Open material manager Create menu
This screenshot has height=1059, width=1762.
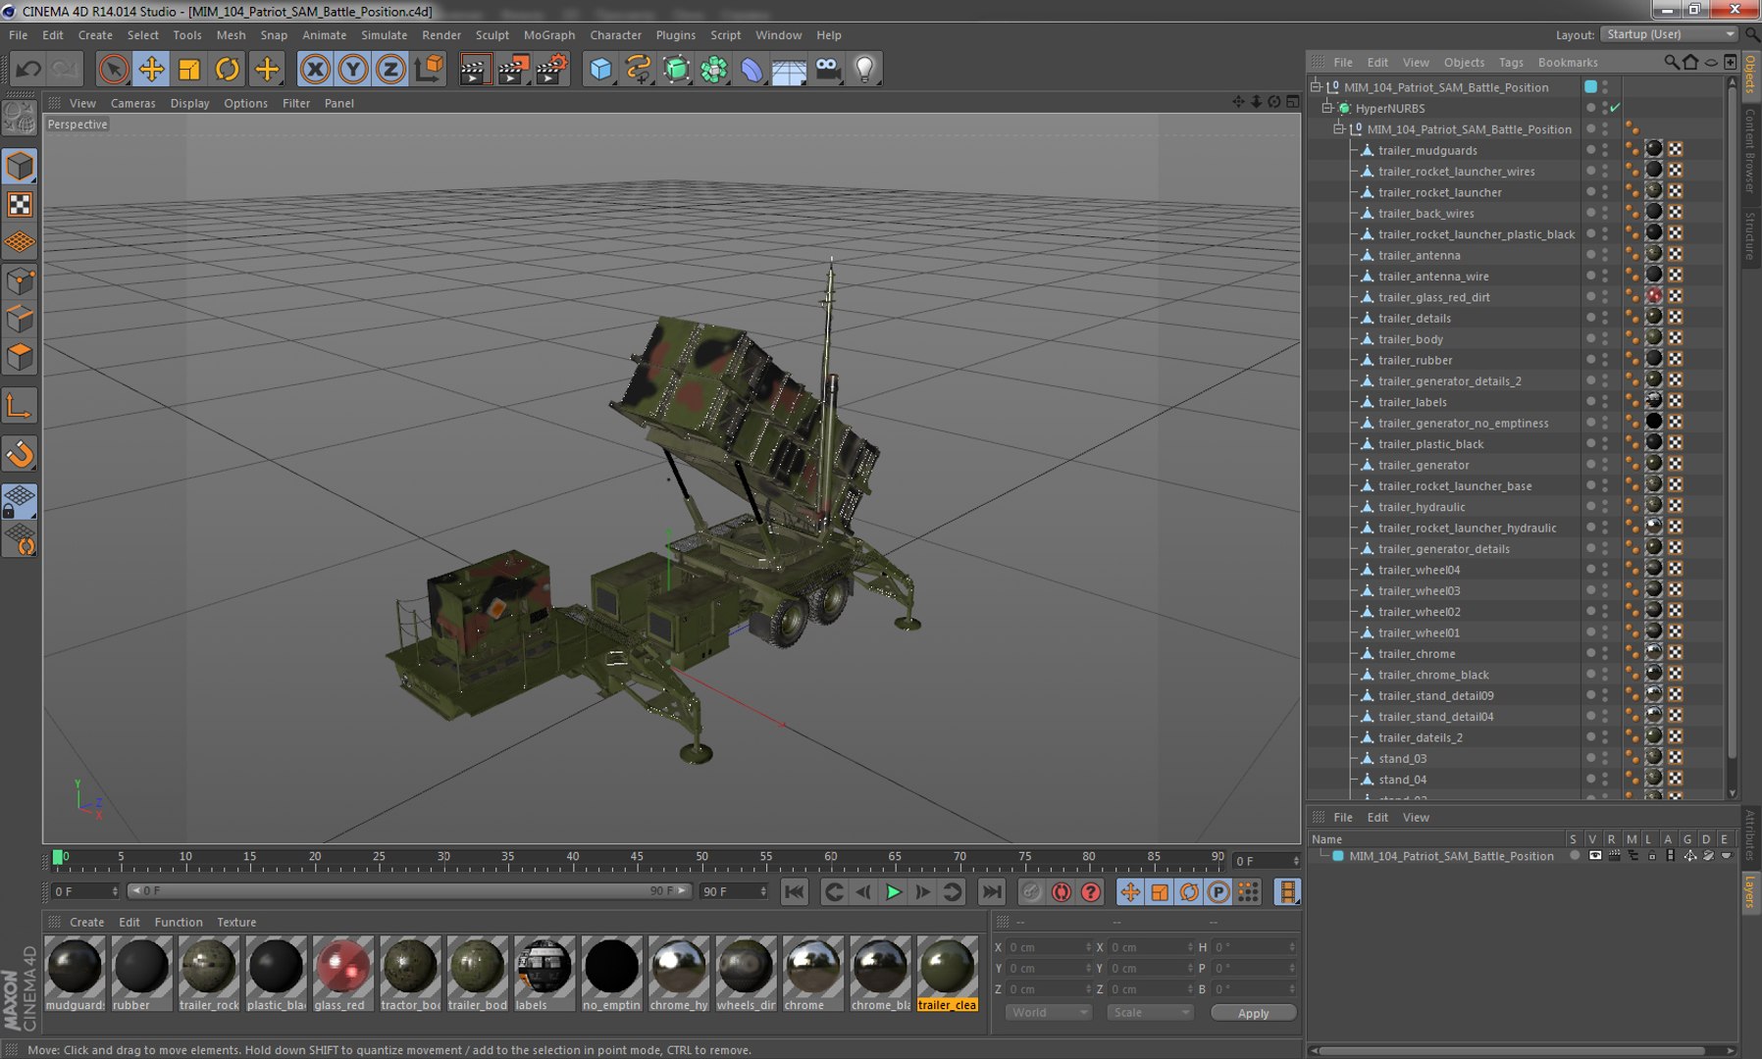coord(86,922)
